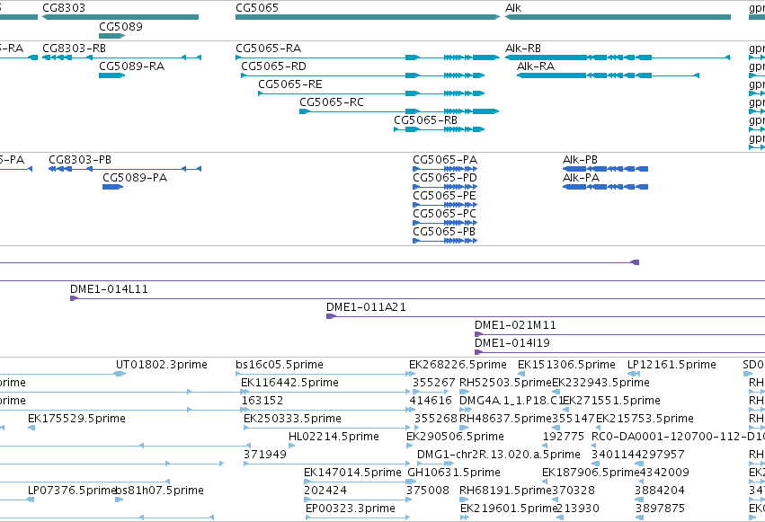Select the 192775 EST entry

[x=564, y=437]
